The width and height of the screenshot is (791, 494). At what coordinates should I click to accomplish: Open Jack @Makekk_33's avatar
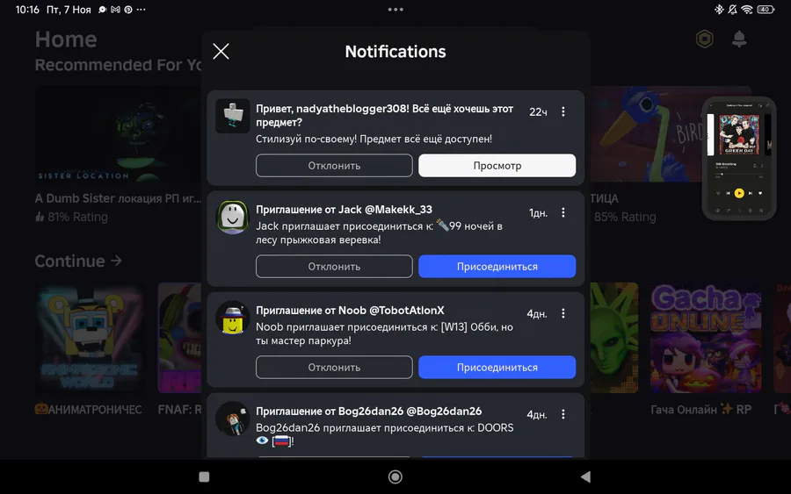tap(233, 217)
